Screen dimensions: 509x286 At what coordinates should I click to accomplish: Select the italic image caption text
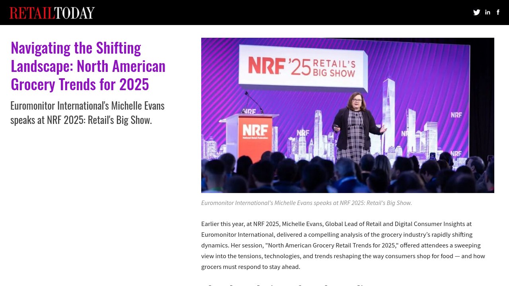pyautogui.click(x=306, y=203)
